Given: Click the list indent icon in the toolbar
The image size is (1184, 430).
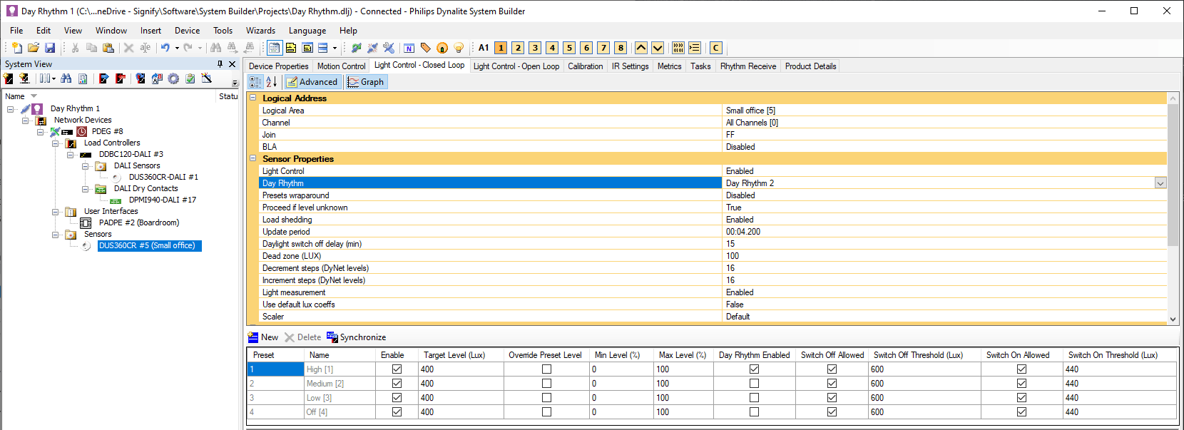Looking at the screenshot, I should [x=695, y=48].
